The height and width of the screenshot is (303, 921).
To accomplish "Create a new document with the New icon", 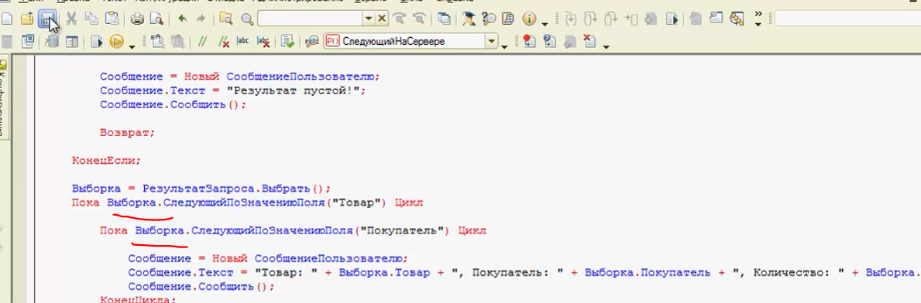I will (x=7, y=19).
